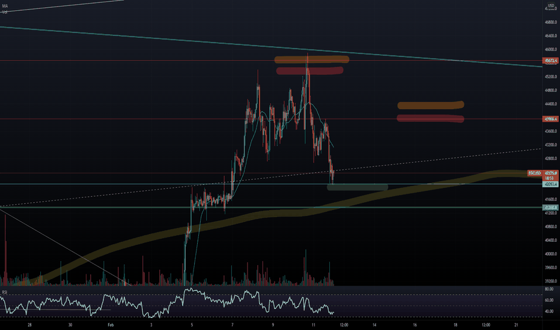This screenshot has height=330, width=560.
Task: Click the 9 date on time axis
Action: 273,325
